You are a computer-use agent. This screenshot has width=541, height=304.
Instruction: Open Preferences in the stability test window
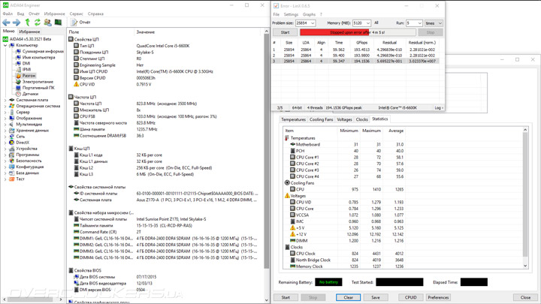438,297
